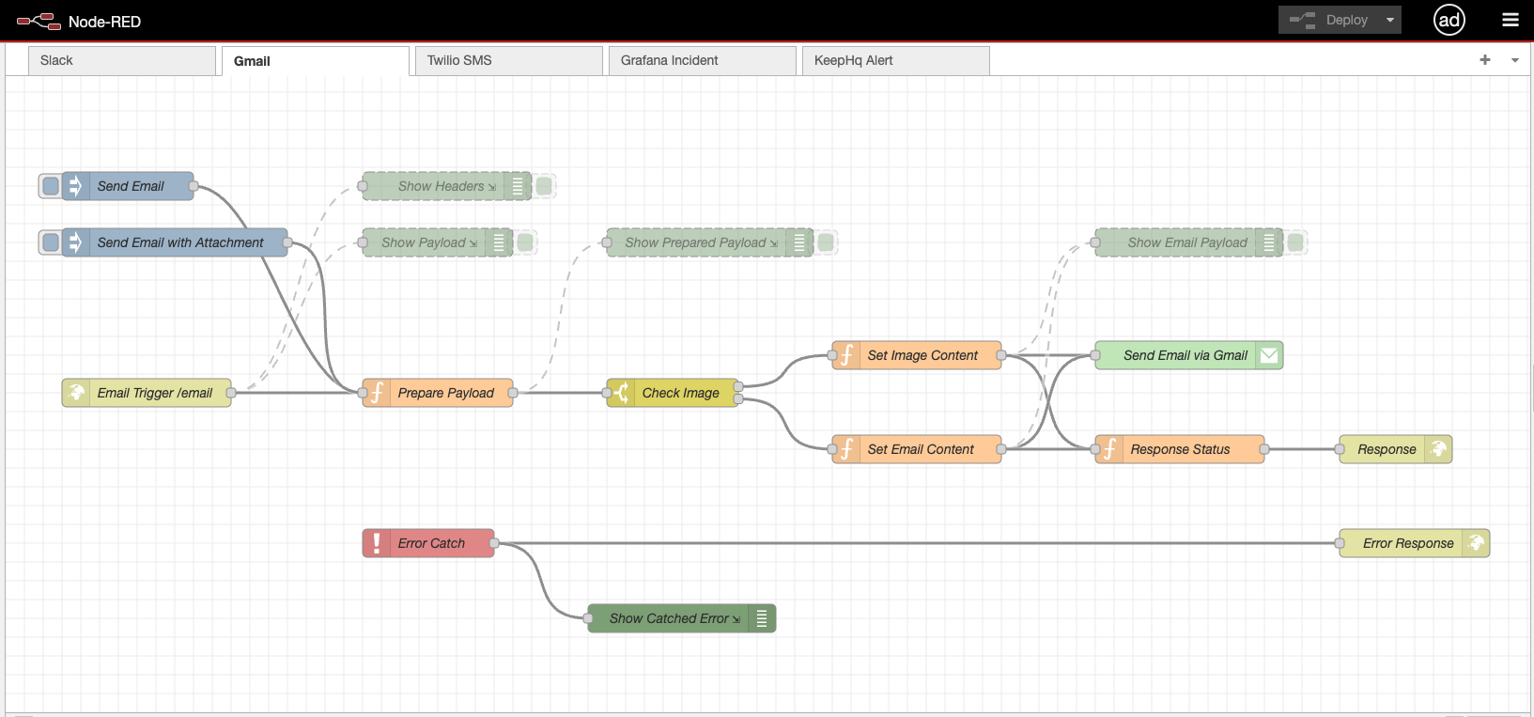Toggle the Show Headers debug node button
Image resolution: width=1534 pixels, height=717 pixels.
pos(544,186)
